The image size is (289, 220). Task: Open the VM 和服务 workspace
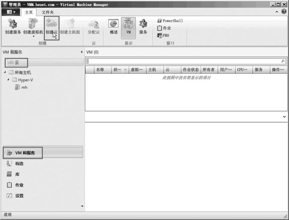tap(43, 153)
